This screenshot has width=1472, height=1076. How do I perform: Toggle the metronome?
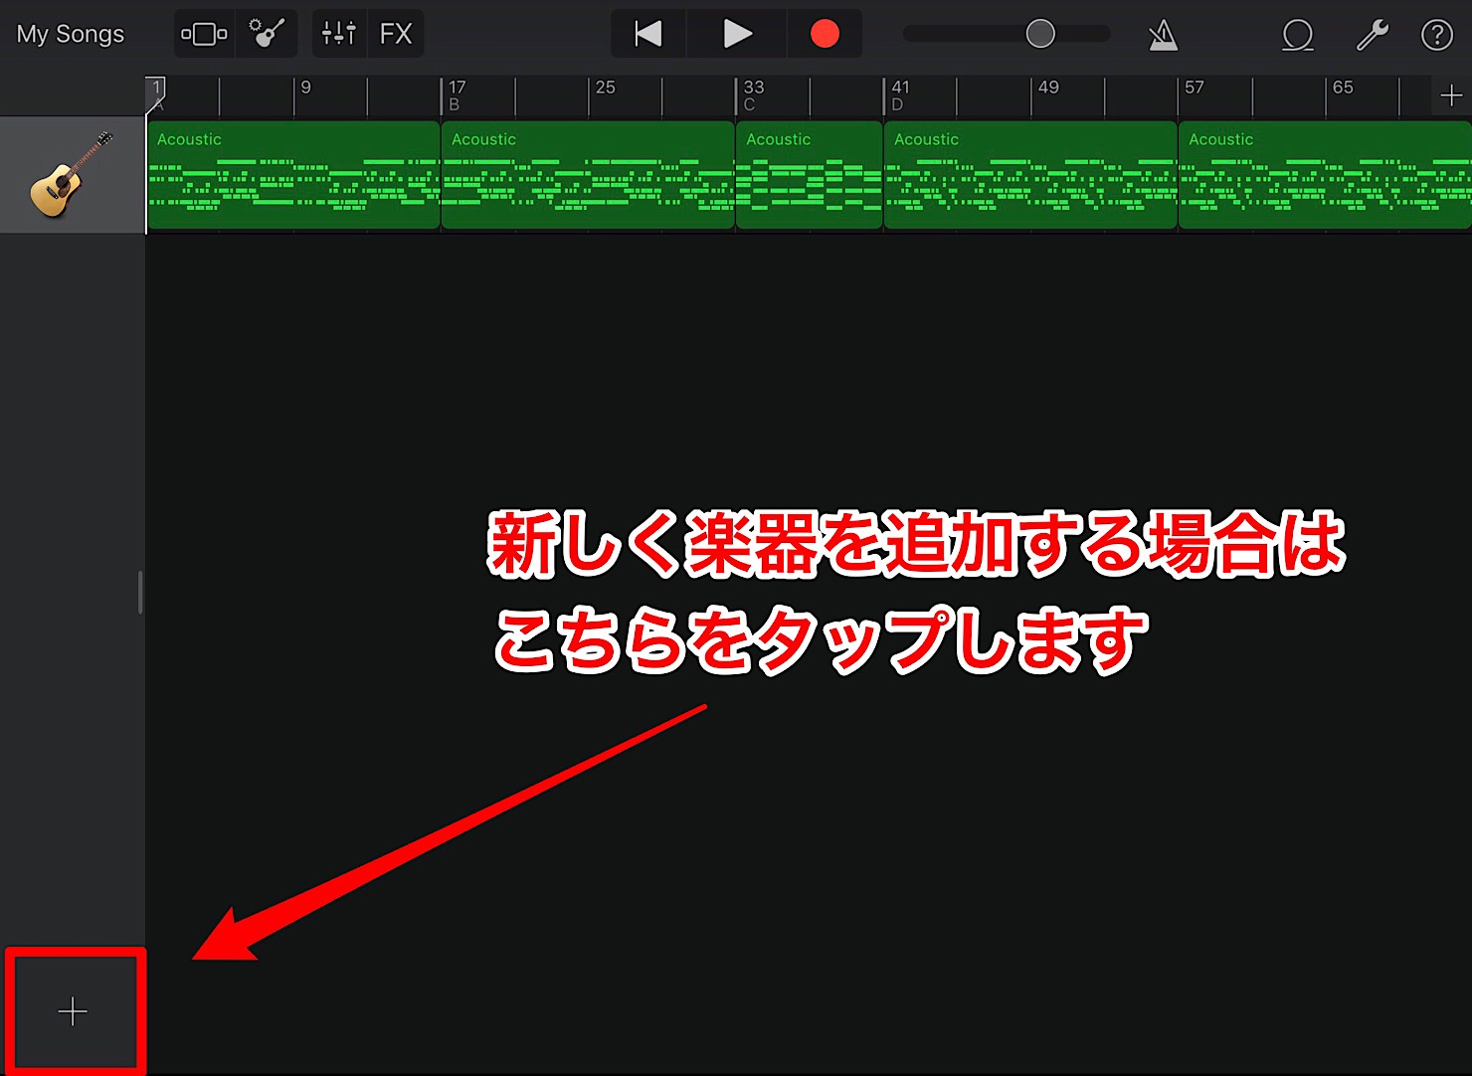1163,36
